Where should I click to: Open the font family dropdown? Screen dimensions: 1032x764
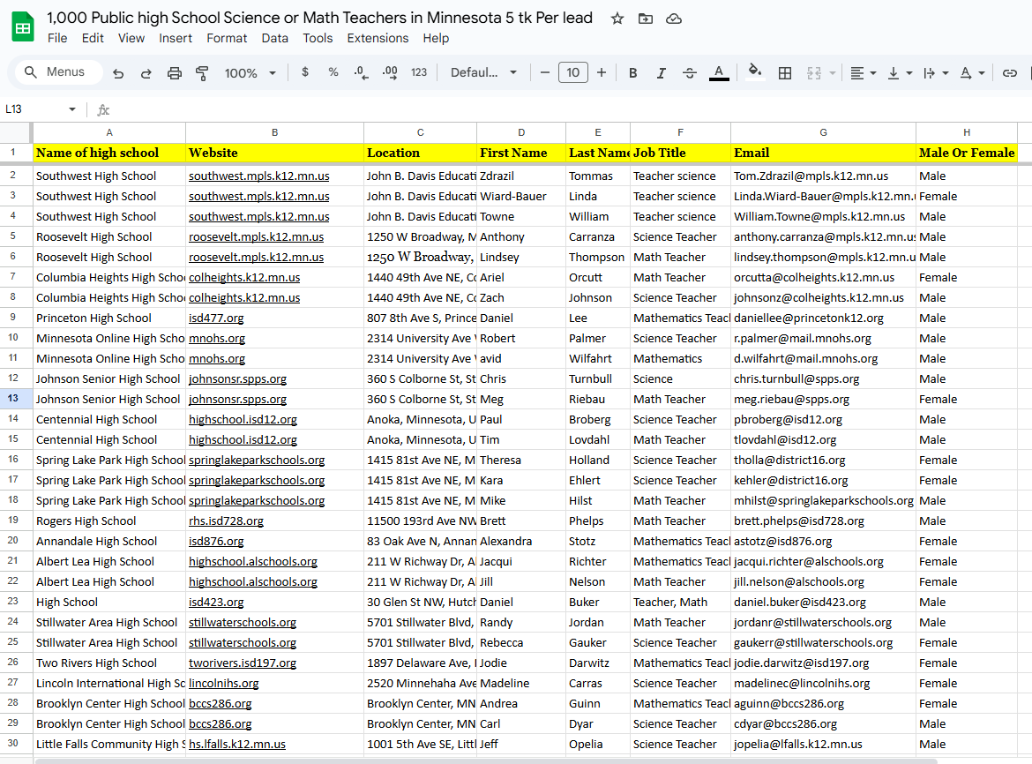483,72
